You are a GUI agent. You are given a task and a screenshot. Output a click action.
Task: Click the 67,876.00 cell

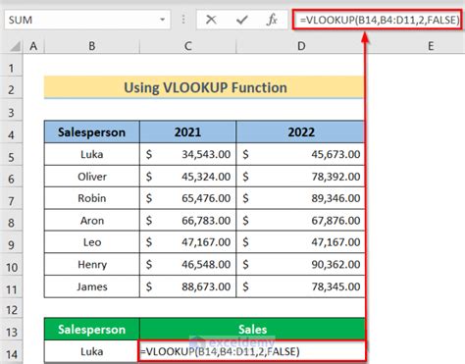(300, 220)
